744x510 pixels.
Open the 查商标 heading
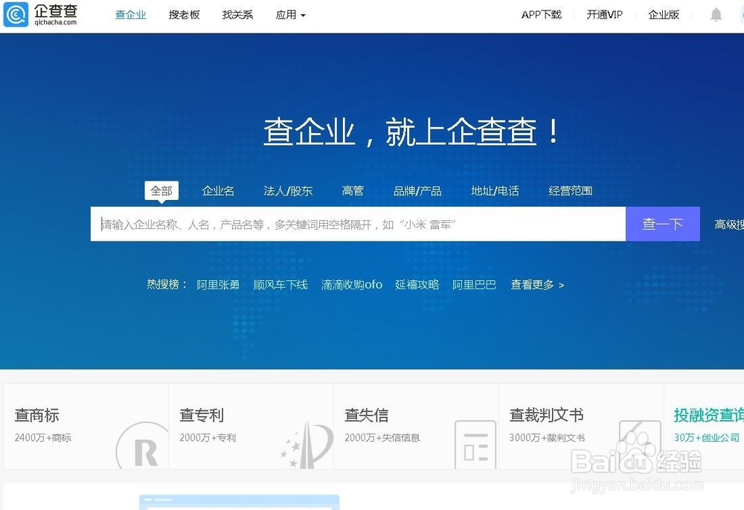[x=37, y=415]
